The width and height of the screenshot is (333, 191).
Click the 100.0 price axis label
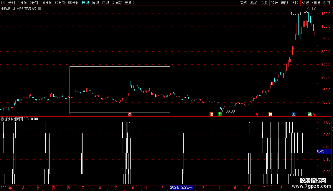click(x=326, y=103)
